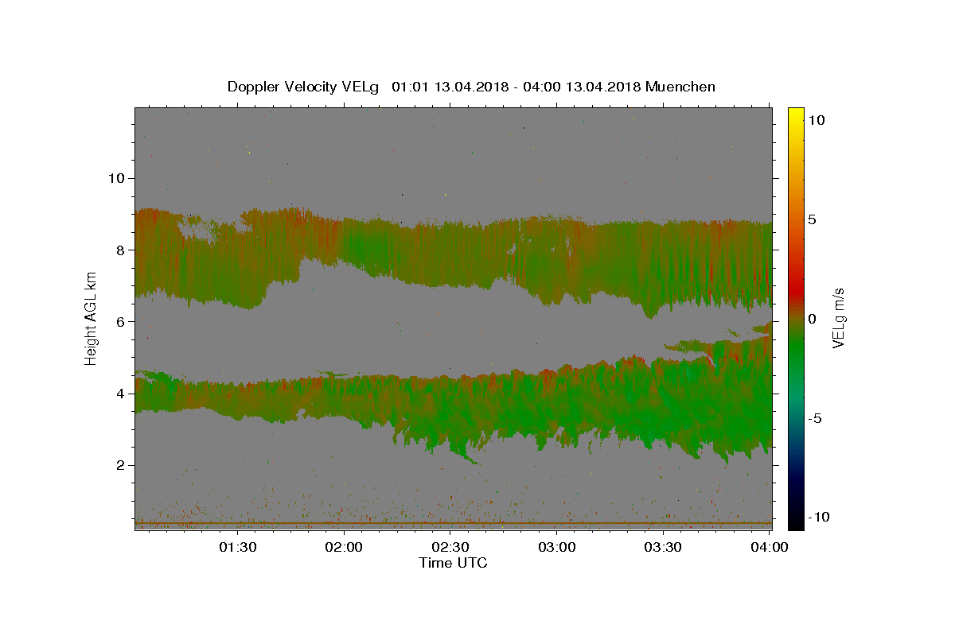Click the colorbar tick value '10'
The width and height of the screenshot is (955, 636).
coord(817,120)
